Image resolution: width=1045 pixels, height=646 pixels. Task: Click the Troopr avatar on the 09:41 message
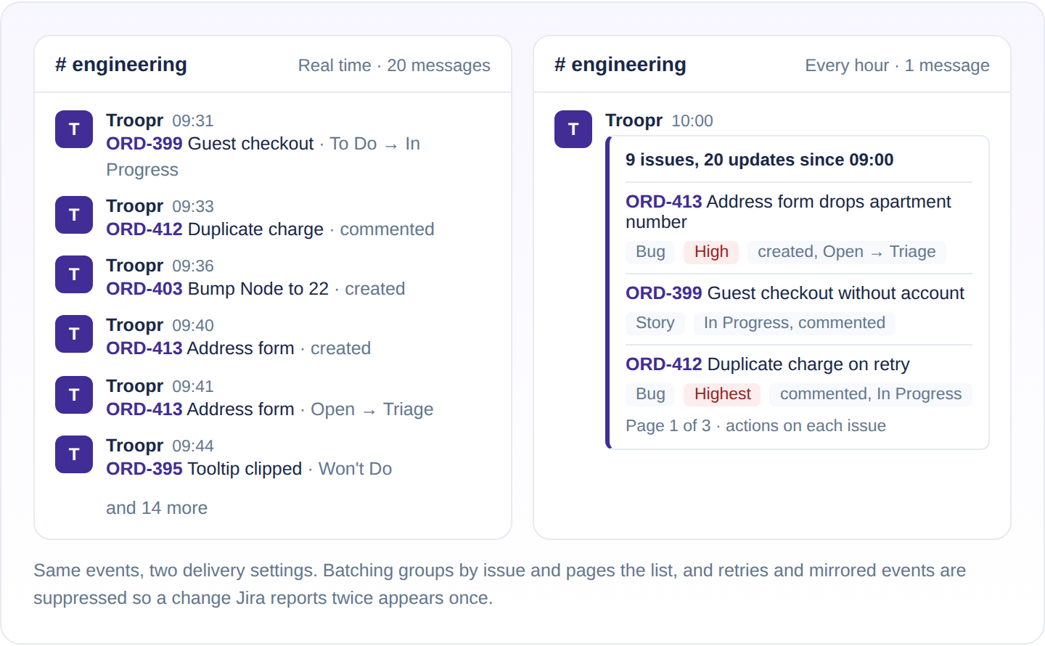pyautogui.click(x=74, y=395)
